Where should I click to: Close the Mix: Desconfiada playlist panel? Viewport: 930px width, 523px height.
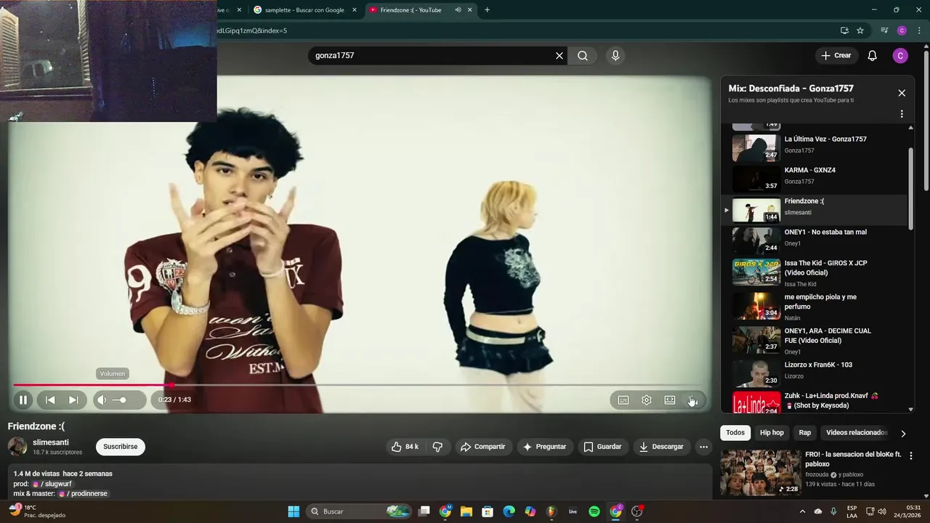(902, 93)
